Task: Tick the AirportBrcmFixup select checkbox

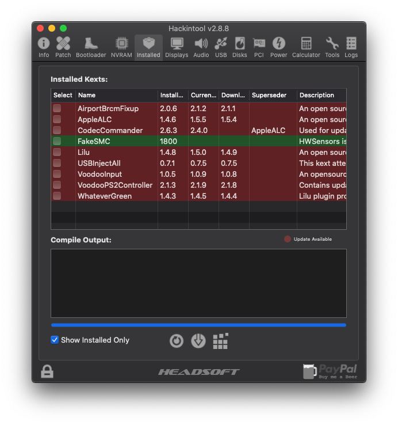Action: point(57,108)
